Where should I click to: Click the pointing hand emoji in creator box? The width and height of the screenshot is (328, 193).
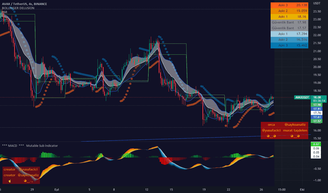coord(10,180)
